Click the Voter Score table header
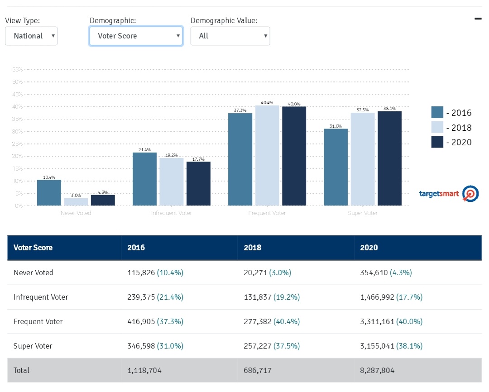Viewport: 489px width, 392px height. tap(33, 248)
